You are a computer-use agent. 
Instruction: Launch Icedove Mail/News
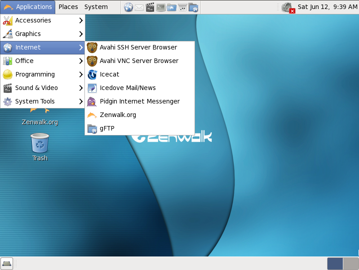pyautogui.click(x=140, y=88)
